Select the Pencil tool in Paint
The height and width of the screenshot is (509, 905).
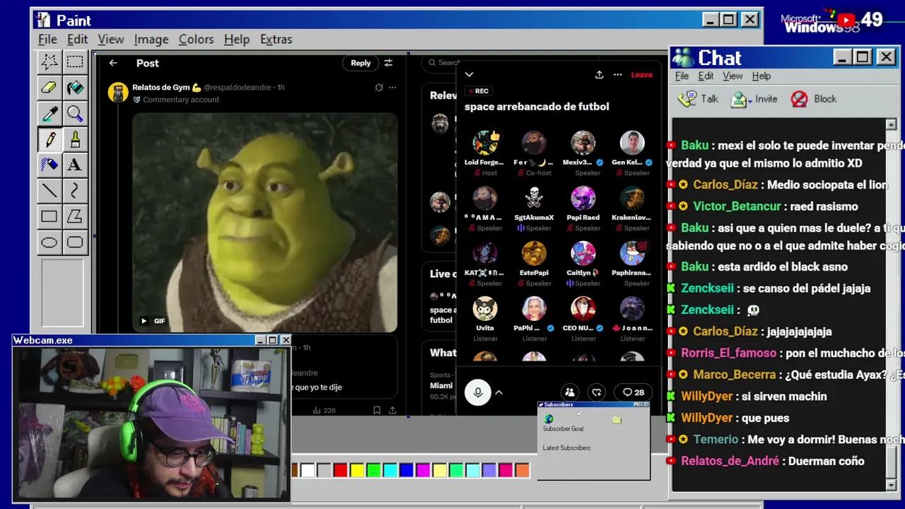(x=49, y=139)
